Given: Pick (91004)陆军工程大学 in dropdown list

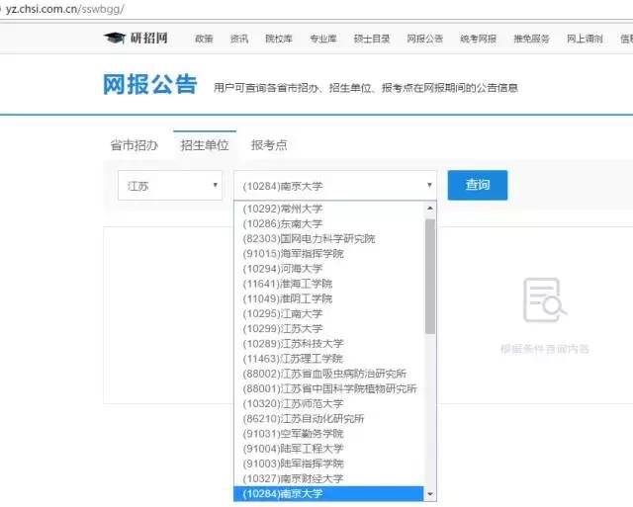Looking at the screenshot, I should (329, 448).
